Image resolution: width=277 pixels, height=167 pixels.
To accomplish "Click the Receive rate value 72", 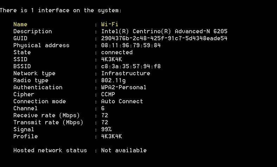I will (x=105, y=116).
